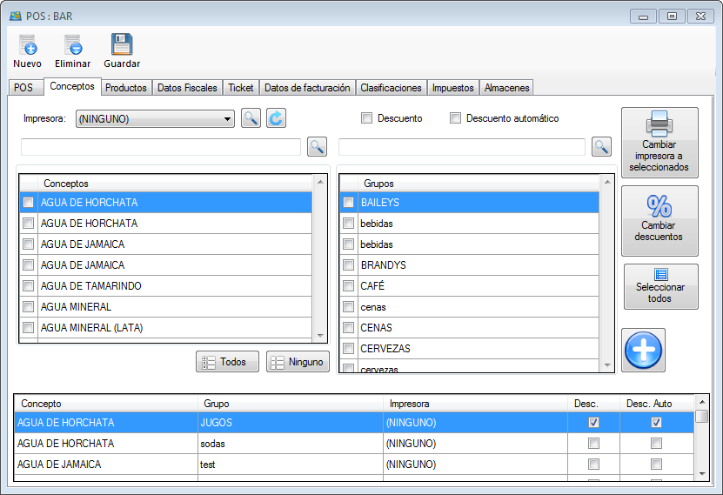Click bottom table scroll down arrow
This screenshot has height=495, width=723.
click(x=702, y=474)
